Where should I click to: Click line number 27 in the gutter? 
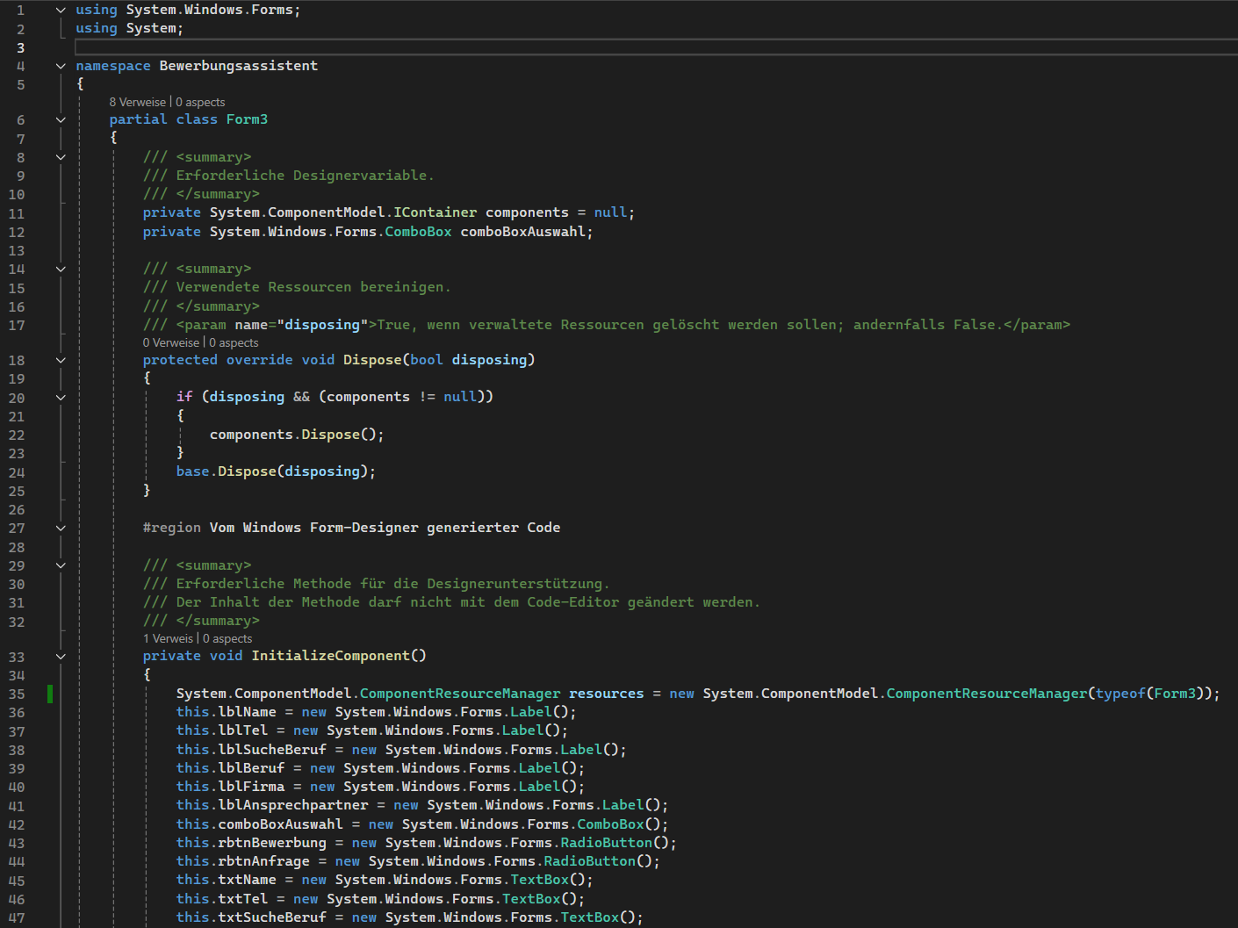(x=17, y=529)
